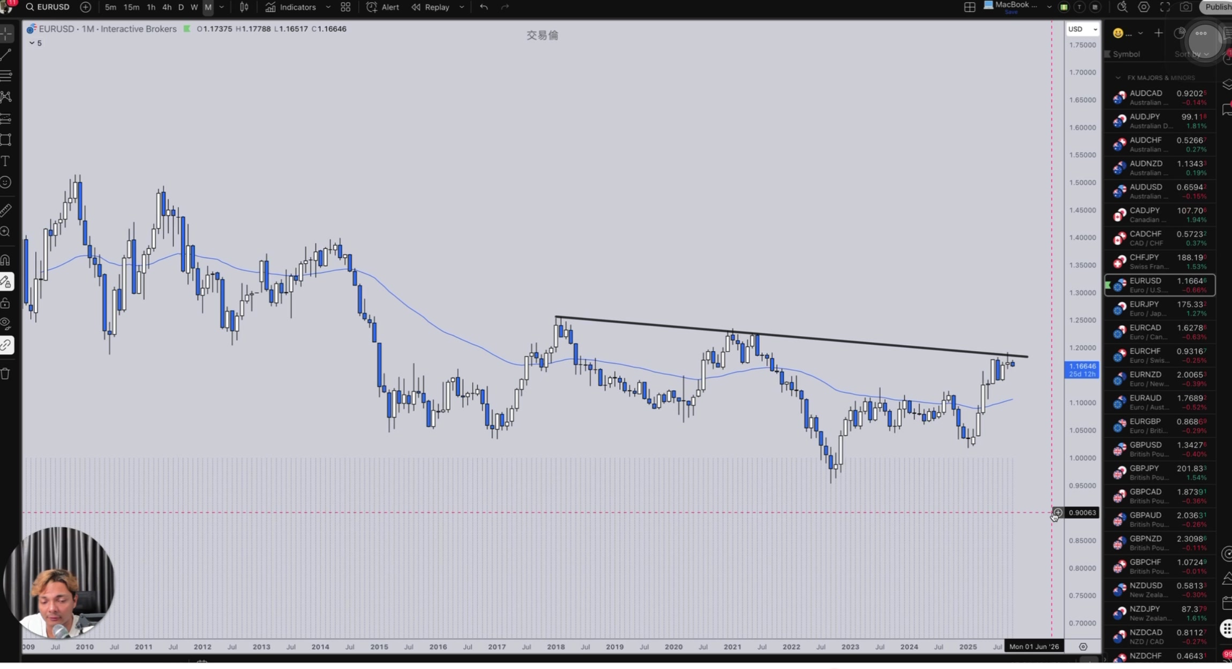
Task: Toggle hide all drawings eye icon
Action: click(x=5, y=323)
